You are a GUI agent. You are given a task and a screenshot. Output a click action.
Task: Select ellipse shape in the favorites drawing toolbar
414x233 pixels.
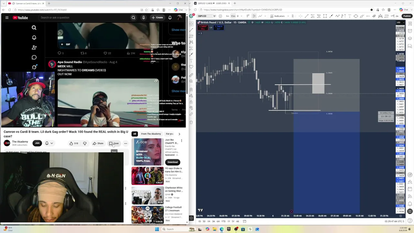[x=356, y=16]
